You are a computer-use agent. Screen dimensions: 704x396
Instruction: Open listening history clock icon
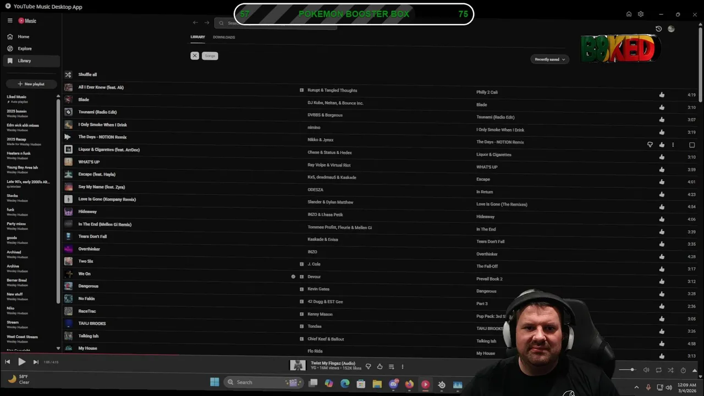[659, 29]
